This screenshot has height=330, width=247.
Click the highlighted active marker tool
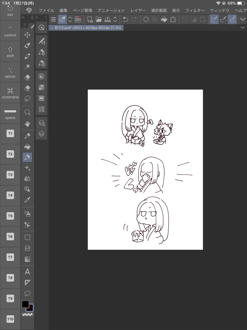[27, 157]
